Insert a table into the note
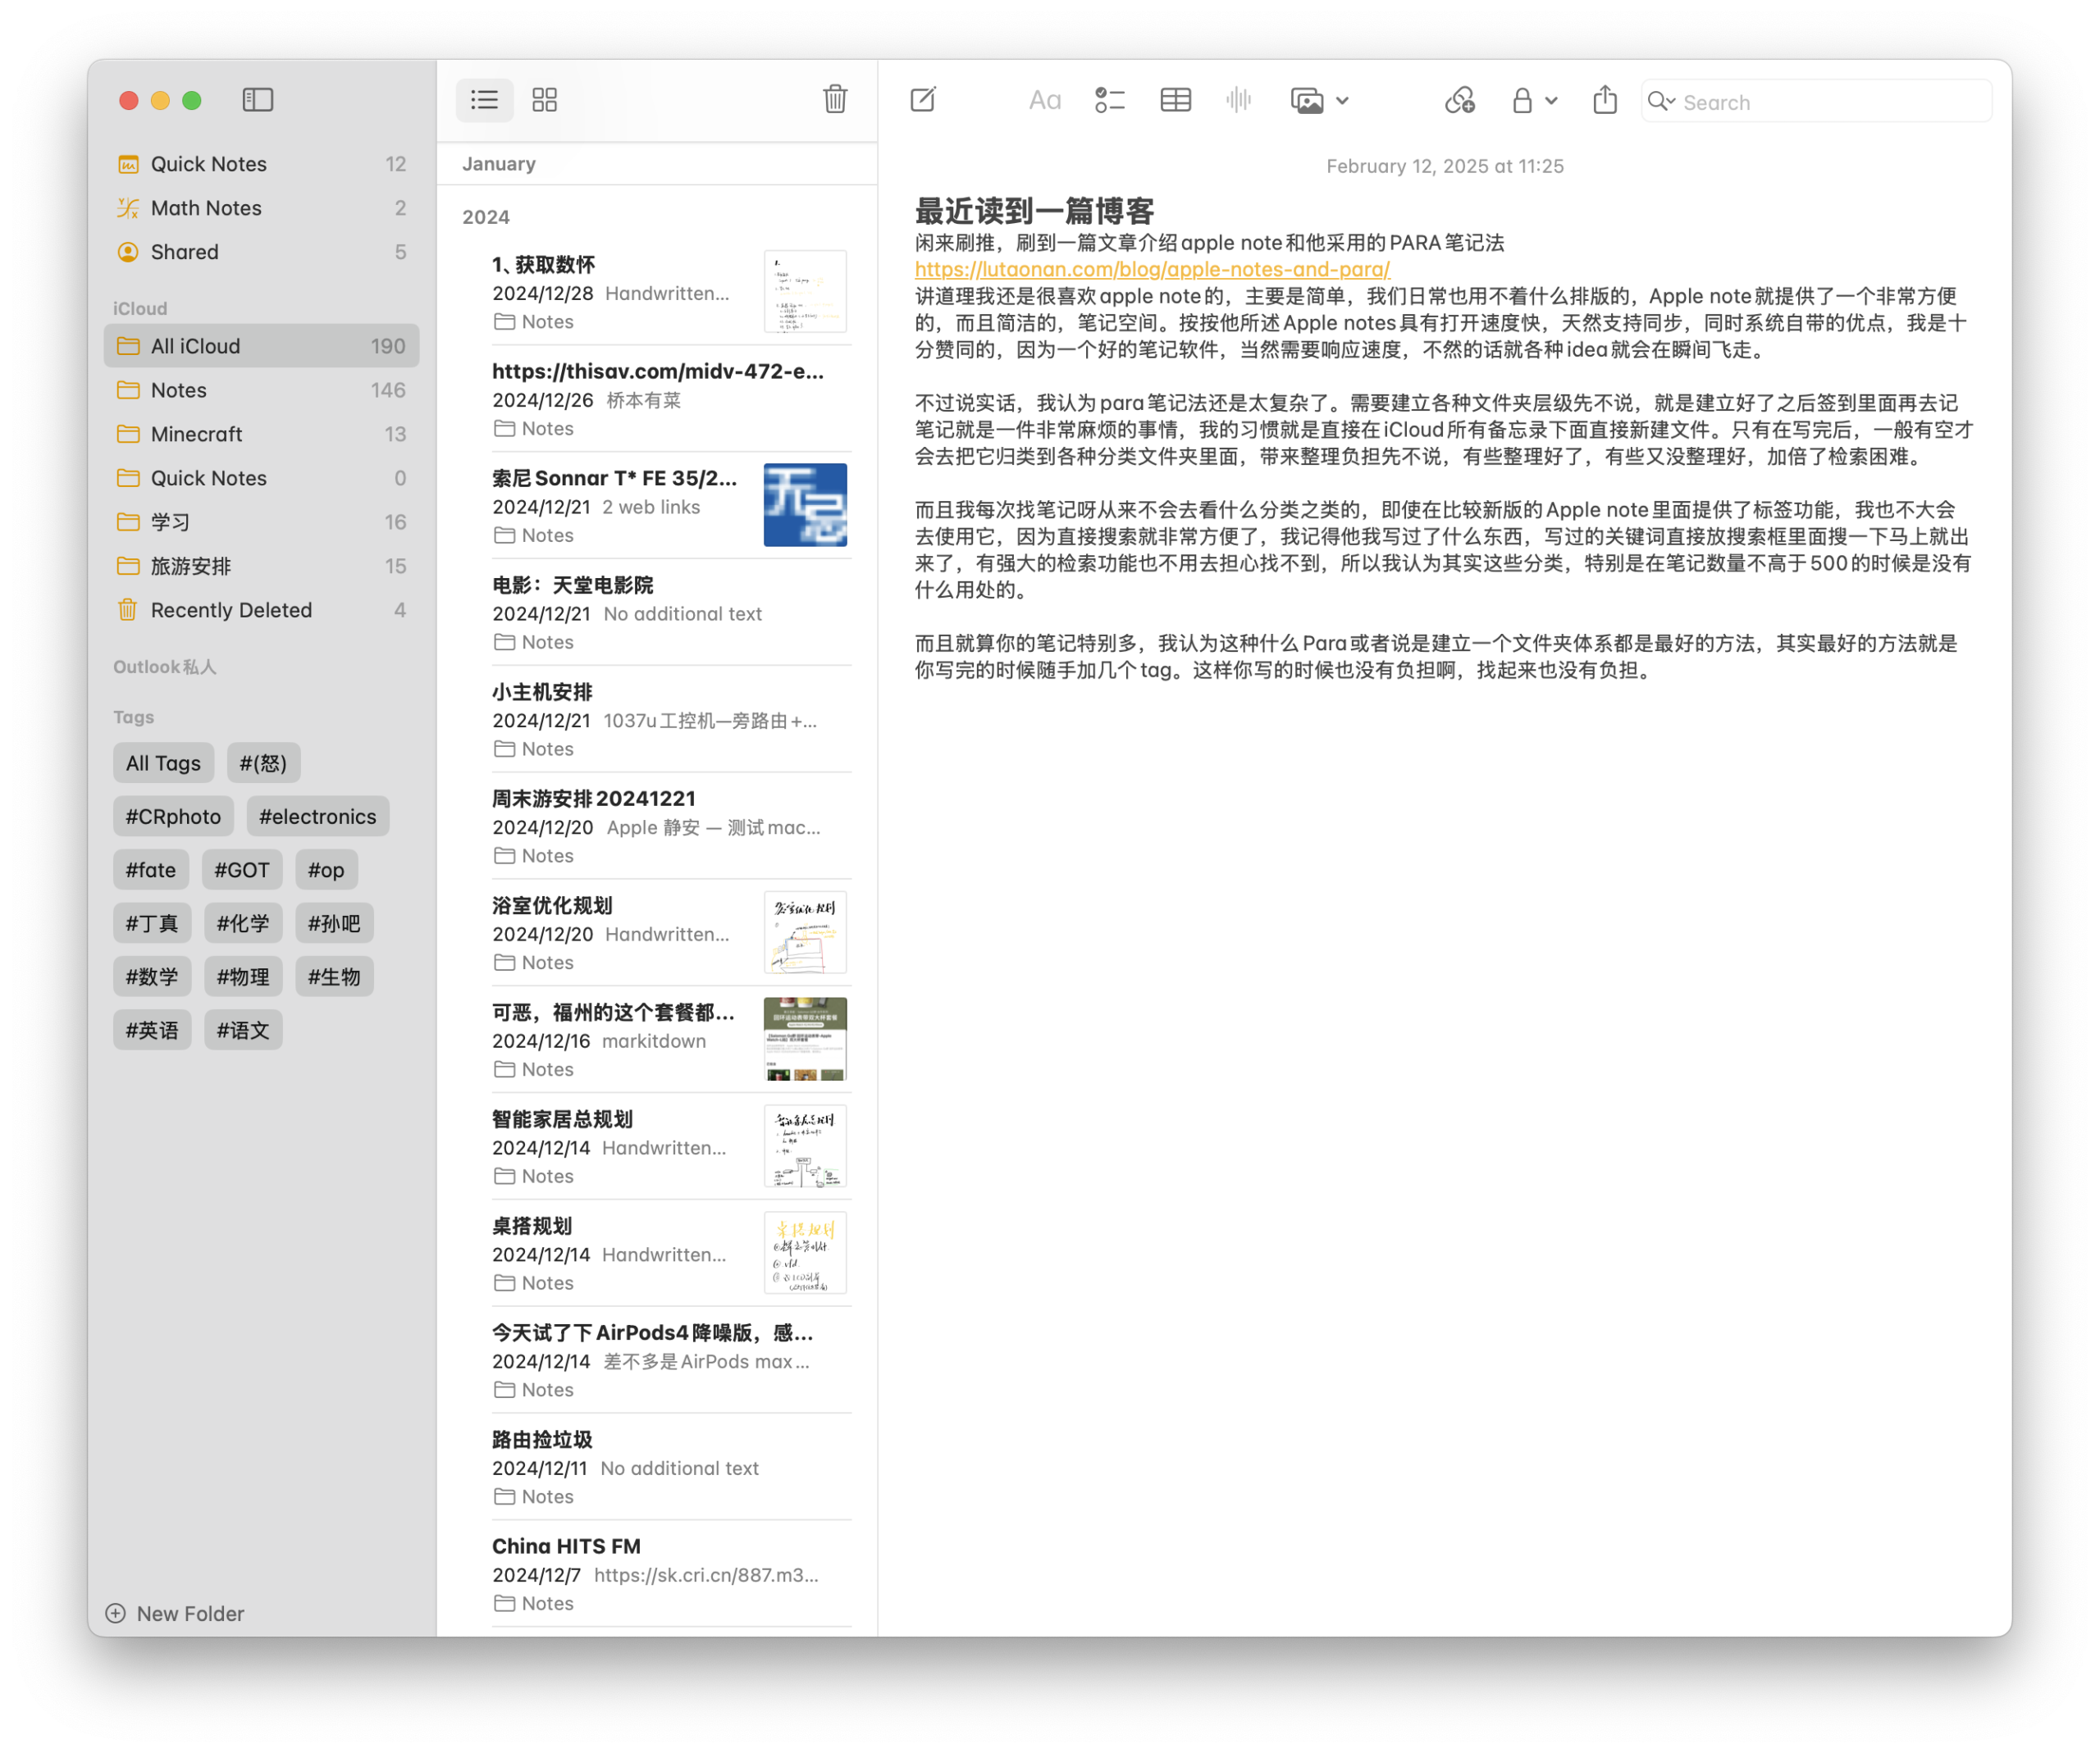The width and height of the screenshot is (2100, 1753). (x=1175, y=100)
